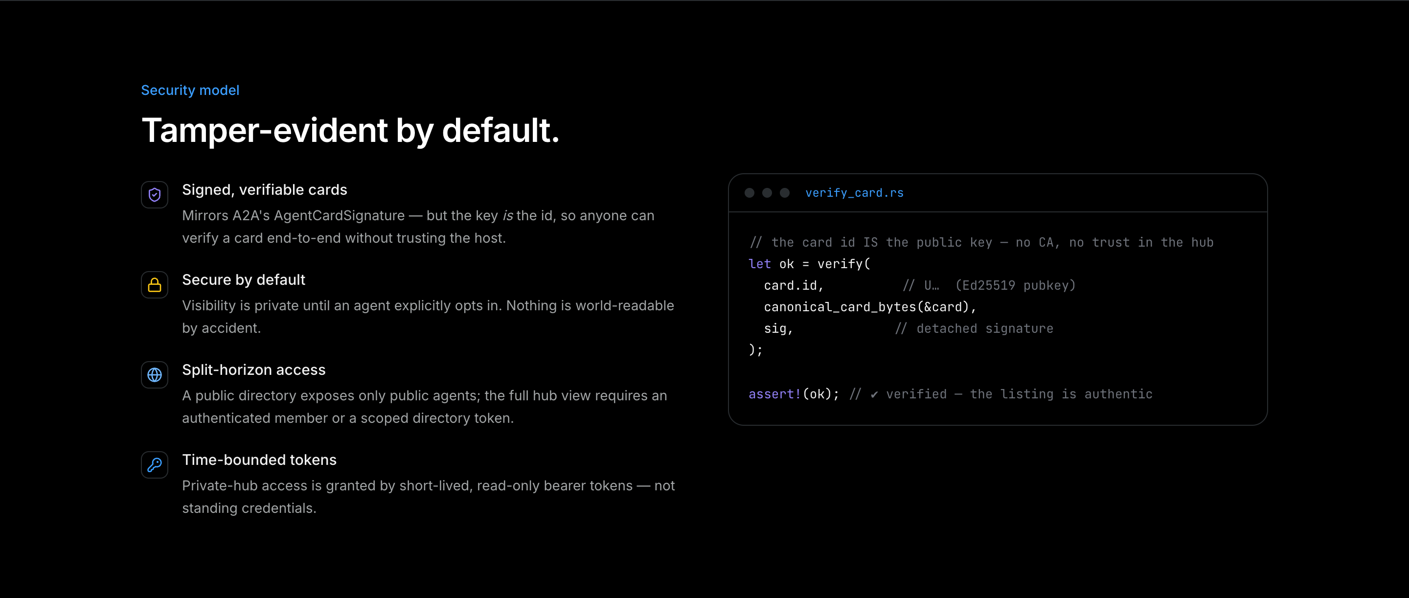This screenshot has height=598, width=1409.
Task: Click the Mirrors A2A's AgentCardSignature description
Action: [x=418, y=227]
